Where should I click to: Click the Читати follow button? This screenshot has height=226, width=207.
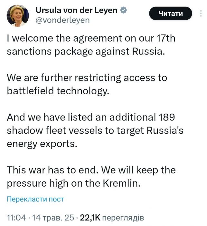click(x=171, y=14)
